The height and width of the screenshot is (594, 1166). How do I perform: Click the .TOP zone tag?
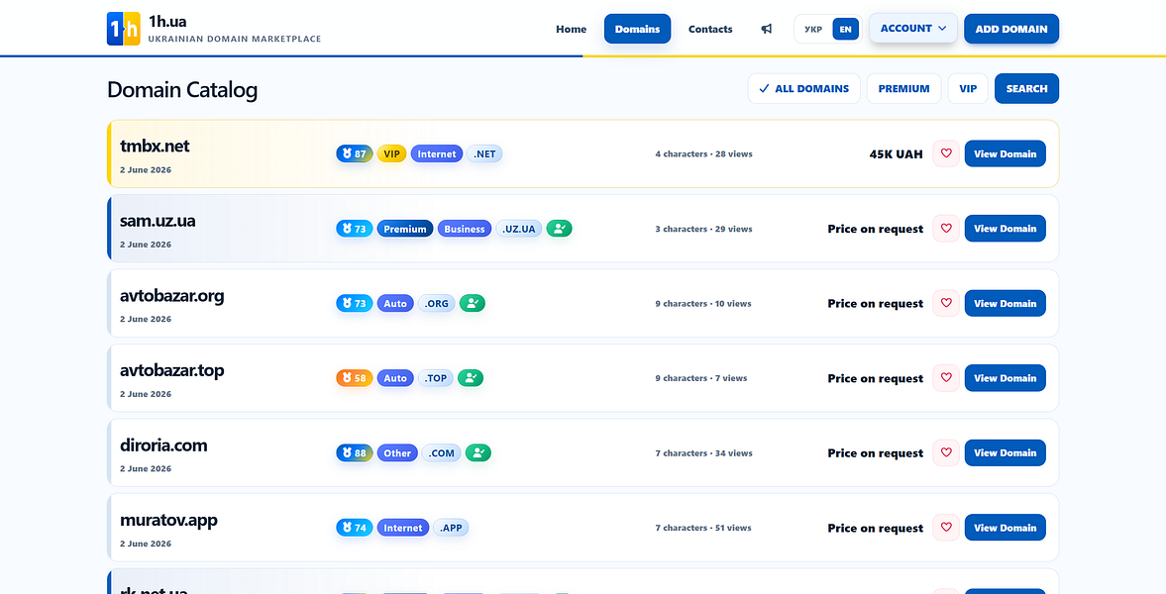click(x=436, y=378)
